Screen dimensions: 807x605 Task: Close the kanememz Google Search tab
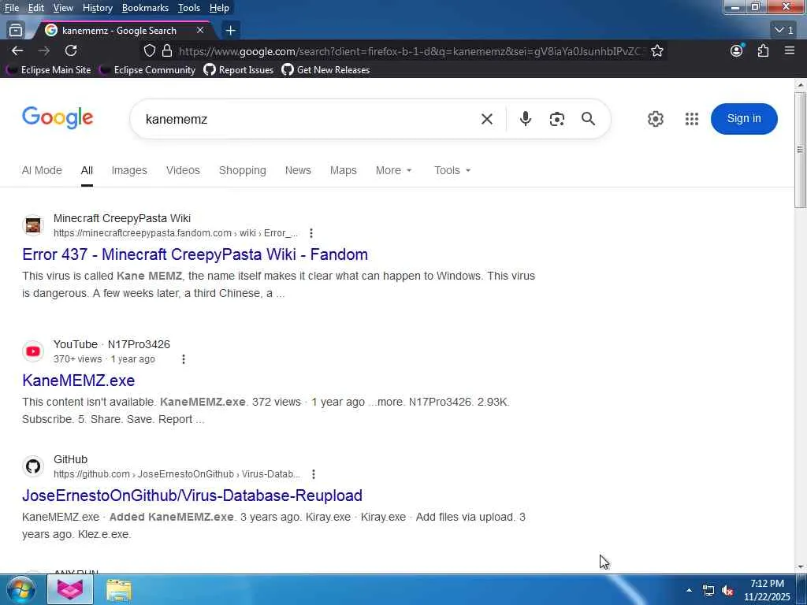(200, 31)
